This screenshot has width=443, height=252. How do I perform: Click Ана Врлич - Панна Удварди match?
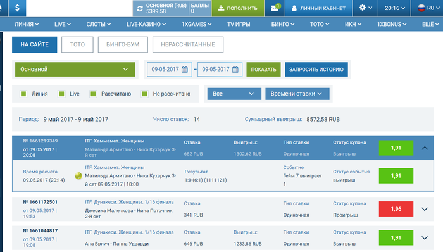(116, 244)
